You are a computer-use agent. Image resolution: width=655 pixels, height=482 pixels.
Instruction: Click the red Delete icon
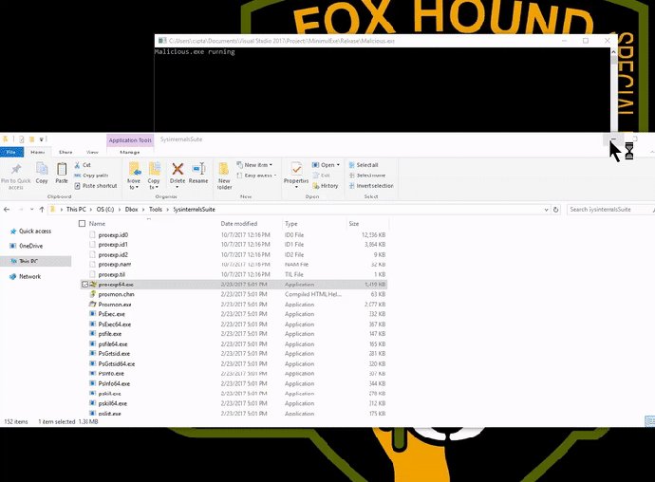pos(178,169)
